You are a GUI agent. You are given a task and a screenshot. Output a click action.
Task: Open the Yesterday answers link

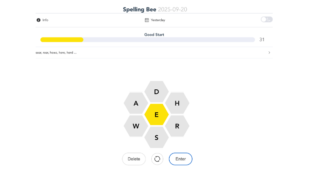click(x=158, y=20)
